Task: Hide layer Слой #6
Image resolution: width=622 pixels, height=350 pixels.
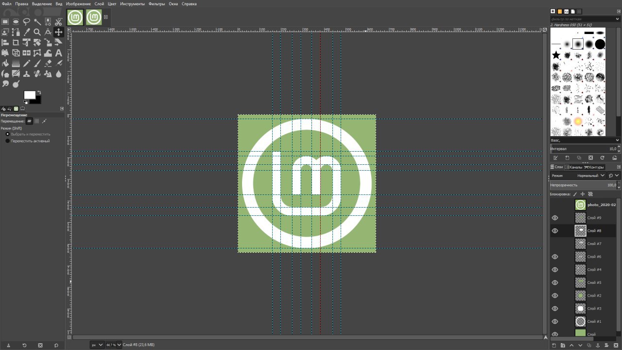Action: click(555, 257)
